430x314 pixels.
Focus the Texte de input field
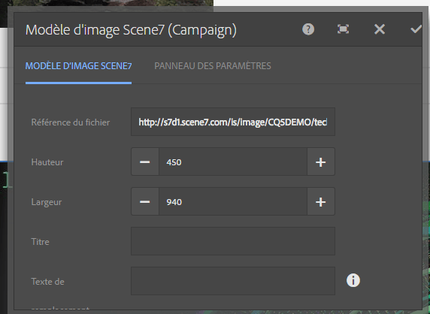[233, 281]
